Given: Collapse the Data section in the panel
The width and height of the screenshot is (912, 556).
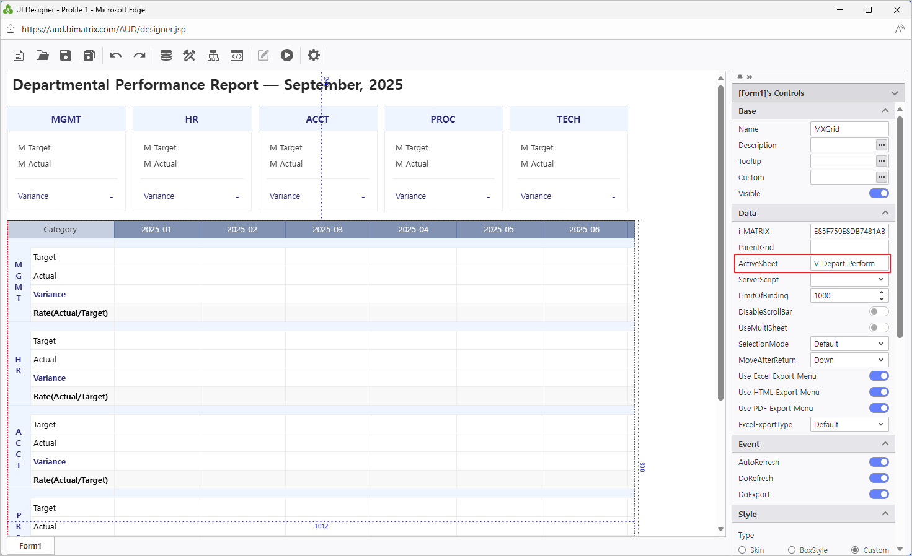Looking at the screenshot, I should (885, 213).
